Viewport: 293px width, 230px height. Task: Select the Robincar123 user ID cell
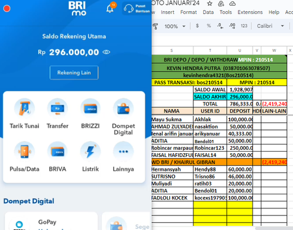[x=210, y=148]
